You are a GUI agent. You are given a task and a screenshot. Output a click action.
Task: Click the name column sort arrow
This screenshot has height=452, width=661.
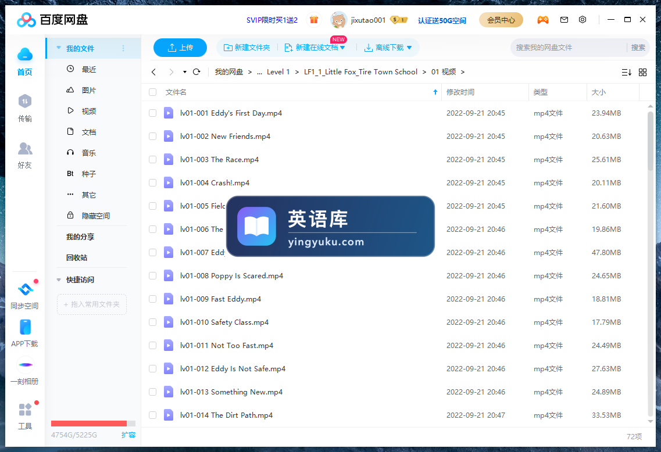point(435,92)
